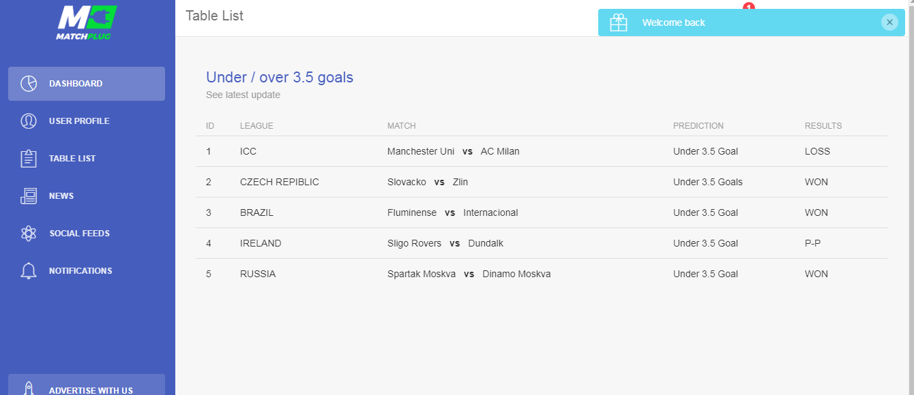Image resolution: width=914 pixels, height=395 pixels.
Task: Dismiss the Welcome back notification
Action: tap(889, 22)
